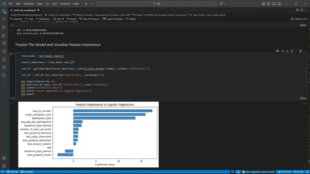Run the cell and cells below icon
The image size is (310, 174).
coord(287,51)
